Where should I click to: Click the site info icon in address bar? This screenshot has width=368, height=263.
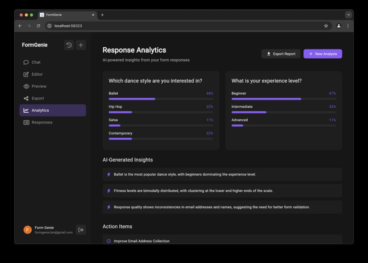tap(49, 26)
